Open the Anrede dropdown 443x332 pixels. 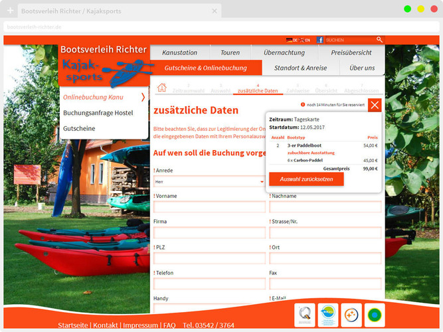coord(209,181)
